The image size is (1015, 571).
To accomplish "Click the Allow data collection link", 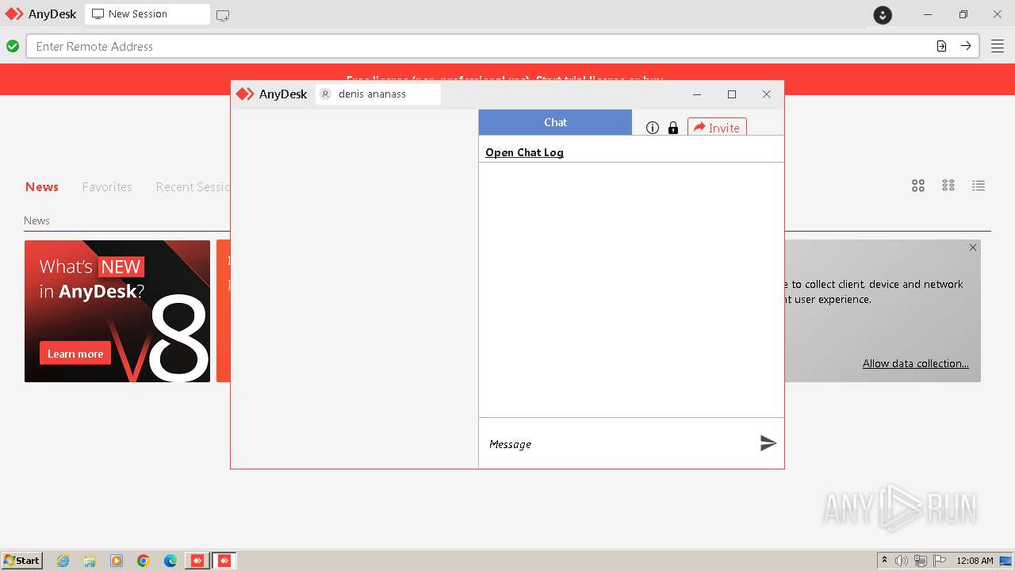I will [916, 363].
